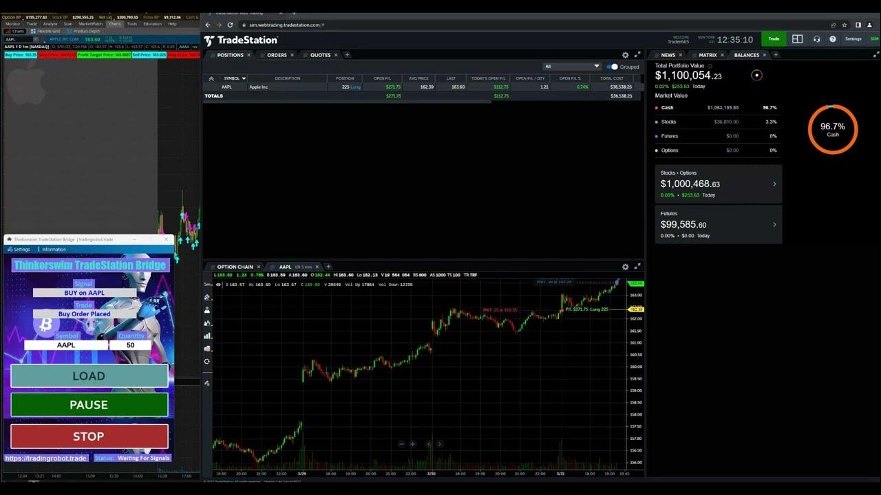Screen dimensions: 881x495
Task: Switch to the Orders tab
Action: tap(277, 55)
